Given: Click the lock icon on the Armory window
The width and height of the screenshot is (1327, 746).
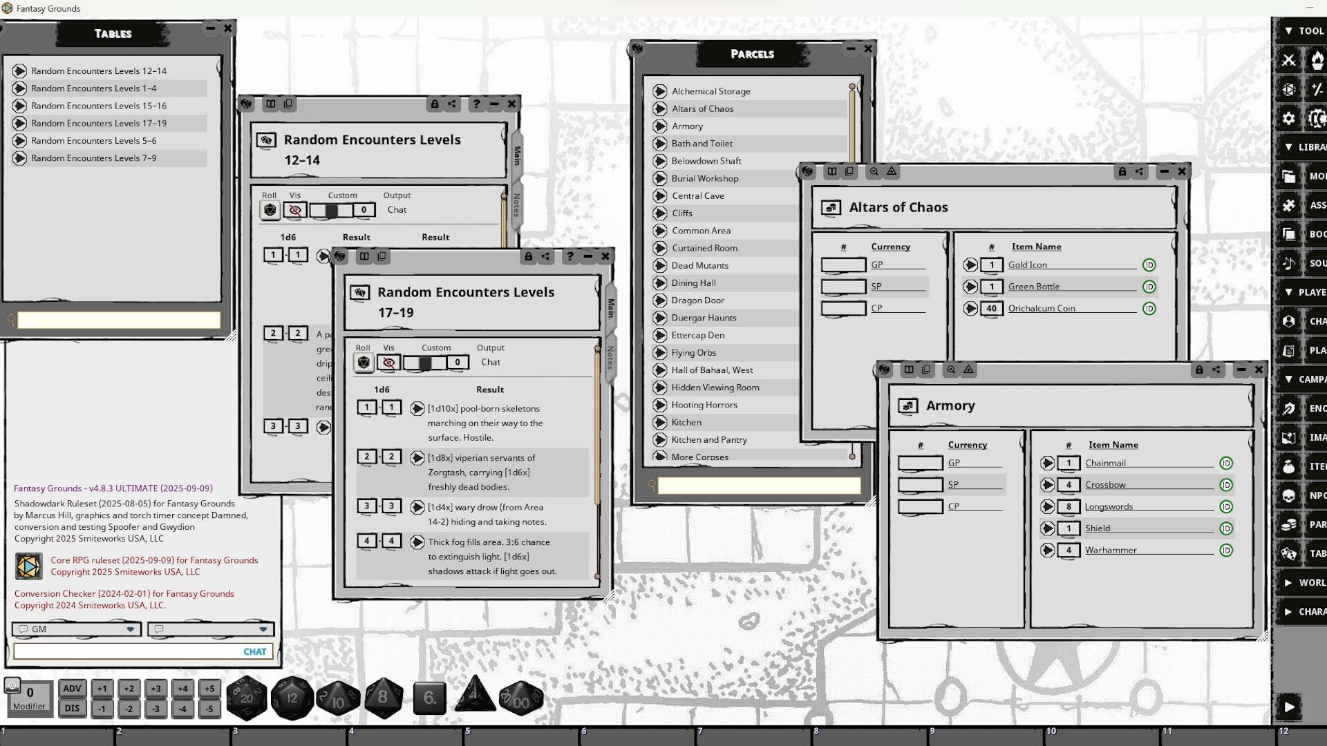Looking at the screenshot, I should pos(1200,370).
